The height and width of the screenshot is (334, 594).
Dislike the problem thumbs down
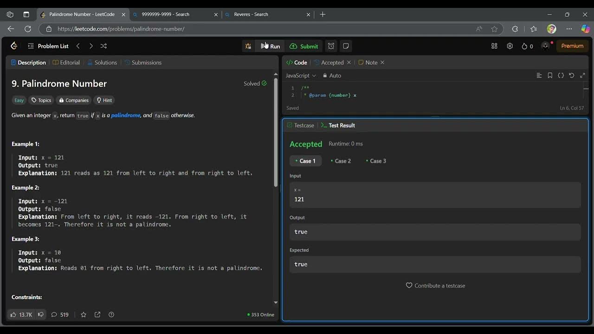click(x=41, y=315)
